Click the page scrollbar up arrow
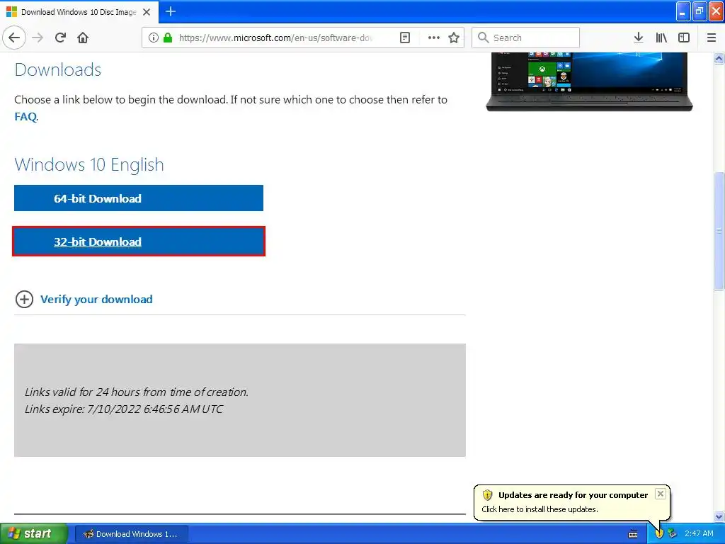Viewport: 725px width, 544px height. click(719, 58)
